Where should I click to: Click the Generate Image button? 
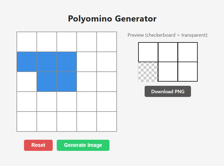[83, 145]
